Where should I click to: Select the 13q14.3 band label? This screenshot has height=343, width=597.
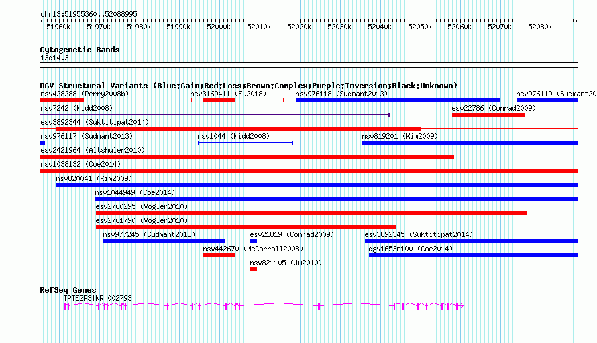(x=54, y=58)
